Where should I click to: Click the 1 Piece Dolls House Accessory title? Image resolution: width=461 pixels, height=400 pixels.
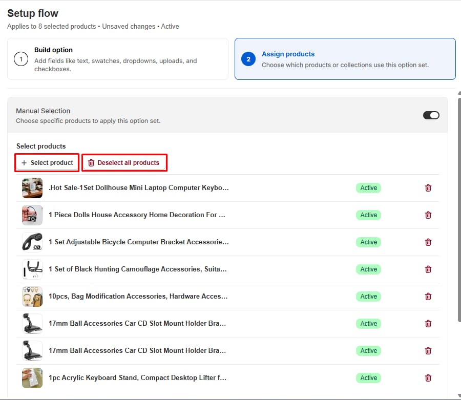point(137,215)
